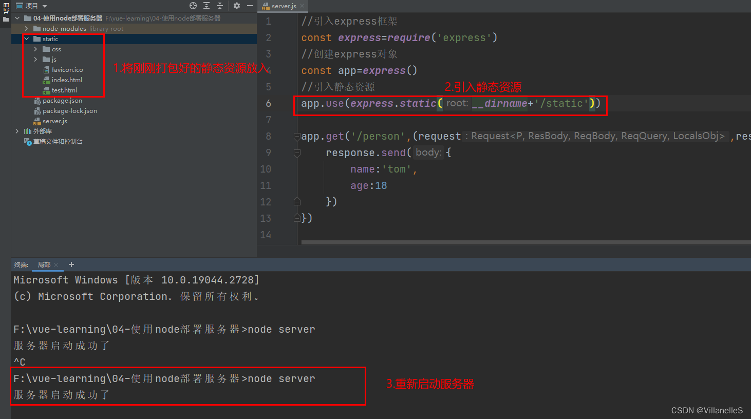The image size is (751, 419).
Task: Expand the 外部库 node
Action: coord(17,131)
